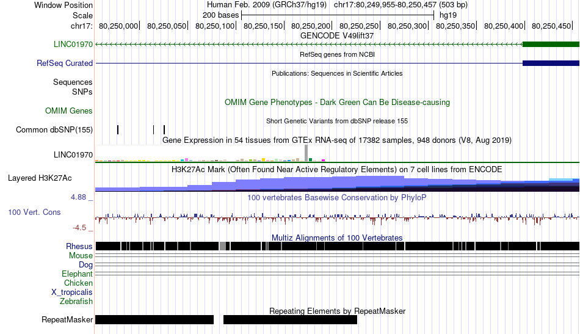Click the Rhesus alignment label
The width and height of the screenshot is (580, 334).
[x=79, y=246]
